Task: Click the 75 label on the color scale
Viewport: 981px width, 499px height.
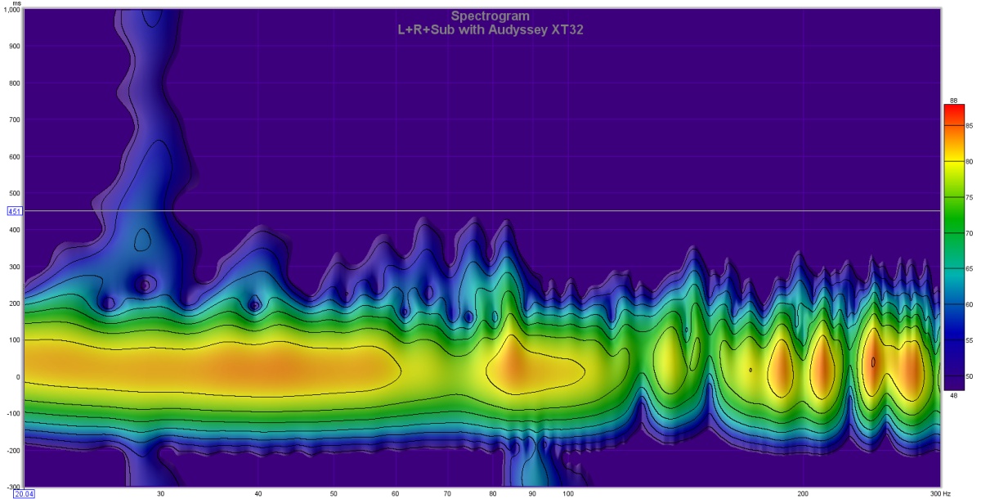Action: click(970, 198)
